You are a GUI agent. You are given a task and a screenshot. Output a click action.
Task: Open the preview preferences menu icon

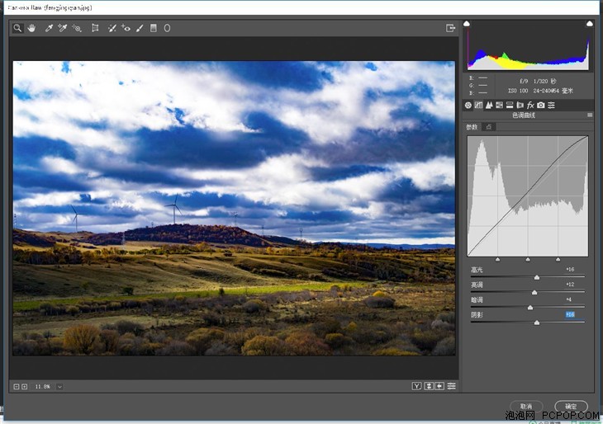[x=452, y=386]
